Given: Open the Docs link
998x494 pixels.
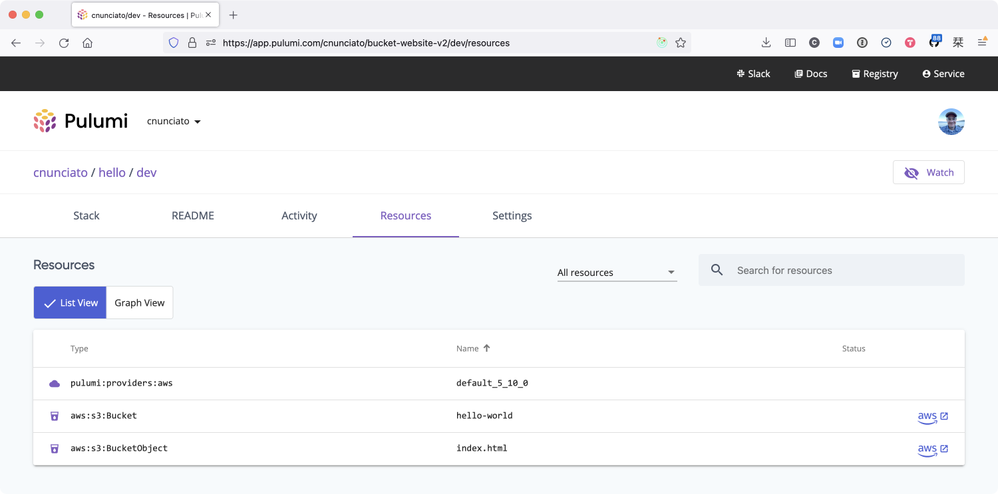Looking at the screenshot, I should tap(810, 74).
